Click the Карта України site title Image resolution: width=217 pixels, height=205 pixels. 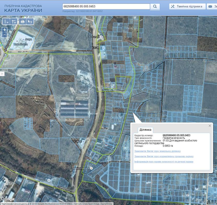pos(23,11)
